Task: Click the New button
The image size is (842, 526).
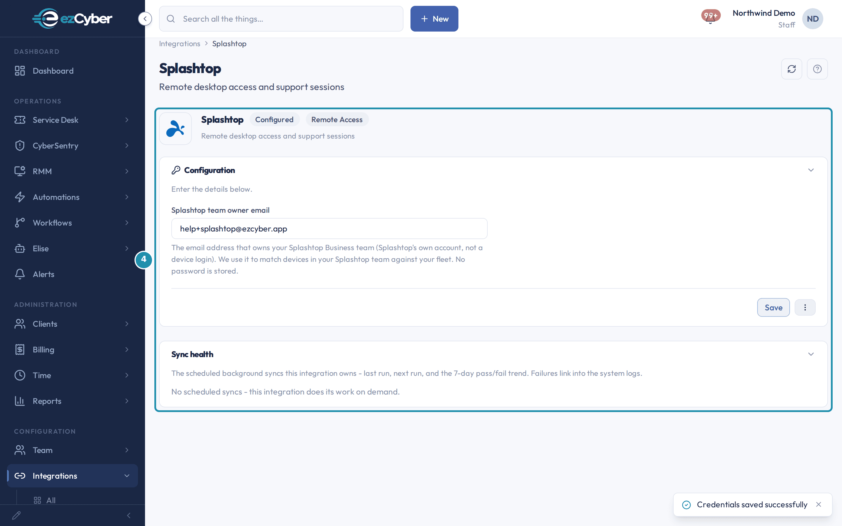Action: coord(434,19)
